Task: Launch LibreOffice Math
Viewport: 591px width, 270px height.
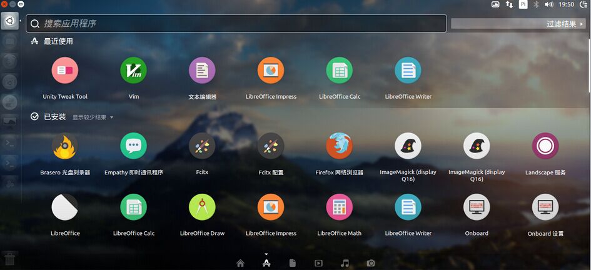Action: tap(339, 207)
